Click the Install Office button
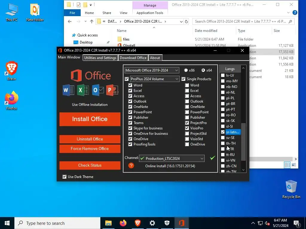This screenshot has width=306, height=229. [90, 119]
